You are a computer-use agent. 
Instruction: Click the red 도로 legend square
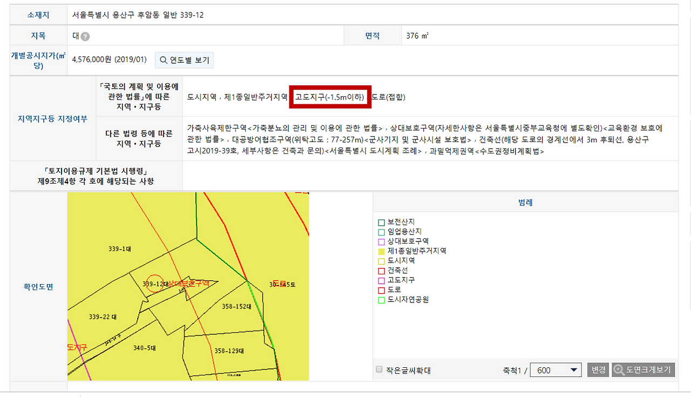(x=381, y=290)
